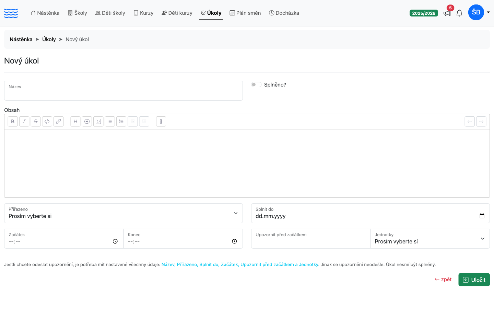
Task: Attach a file with the paperclip icon
Action: [161, 122]
